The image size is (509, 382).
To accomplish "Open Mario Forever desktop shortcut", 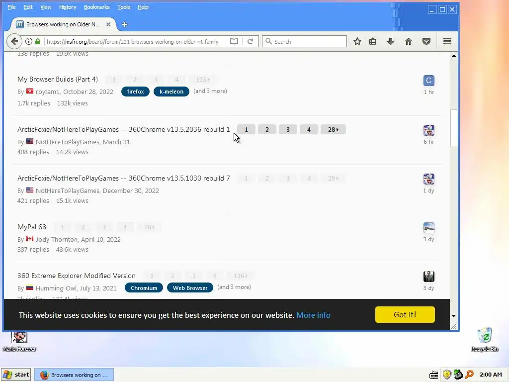I will pyautogui.click(x=19, y=341).
